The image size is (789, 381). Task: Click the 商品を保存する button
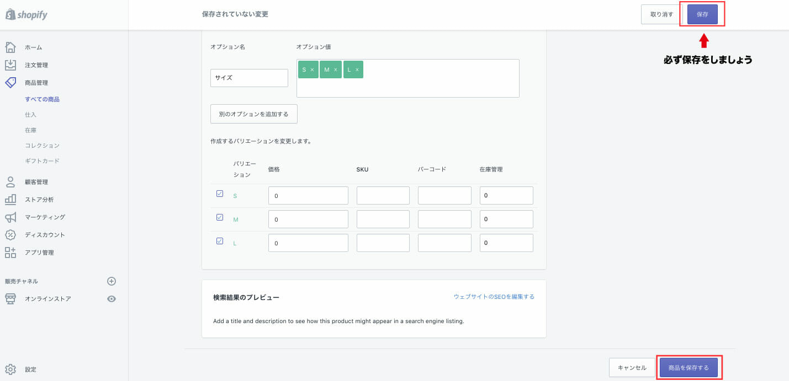click(688, 368)
